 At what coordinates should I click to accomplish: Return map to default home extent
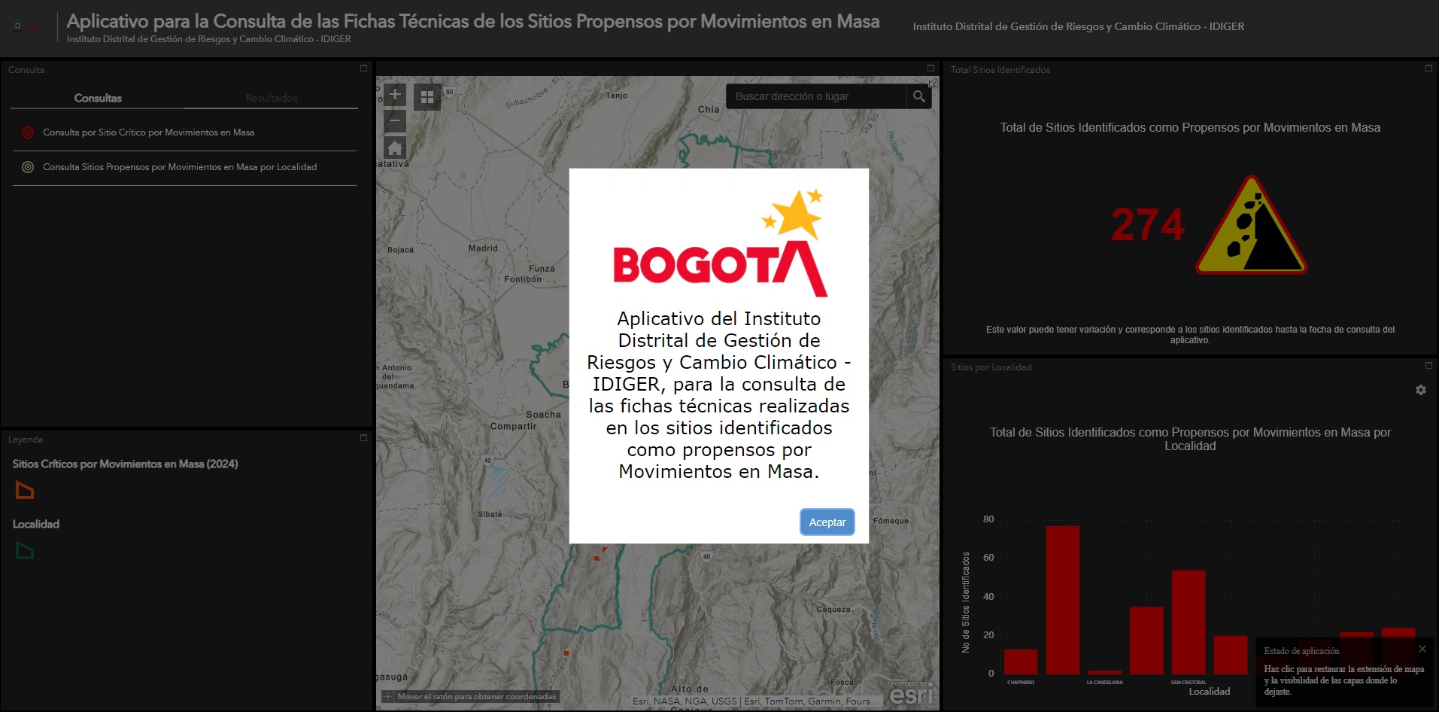point(395,148)
